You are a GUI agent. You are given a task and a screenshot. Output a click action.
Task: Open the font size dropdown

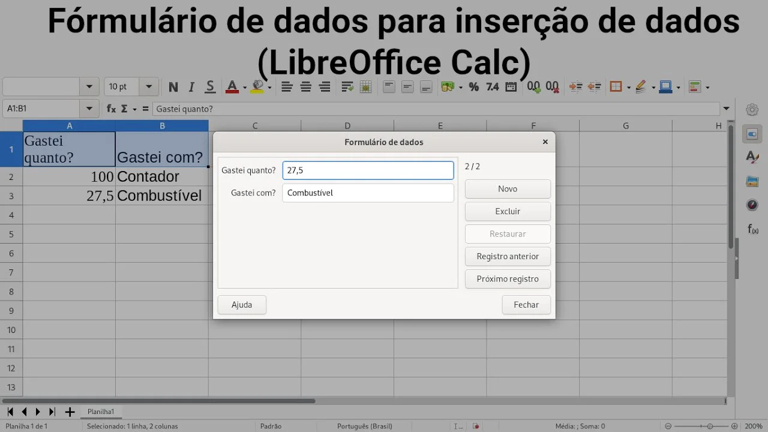(x=149, y=87)
